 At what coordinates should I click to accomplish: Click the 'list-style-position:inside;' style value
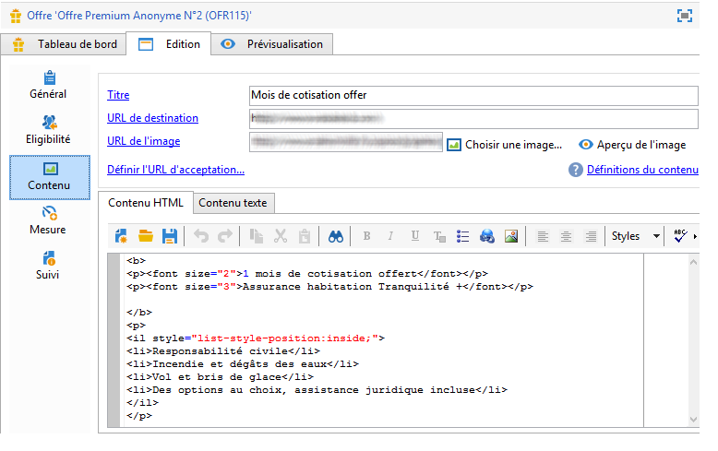(284, 338)
